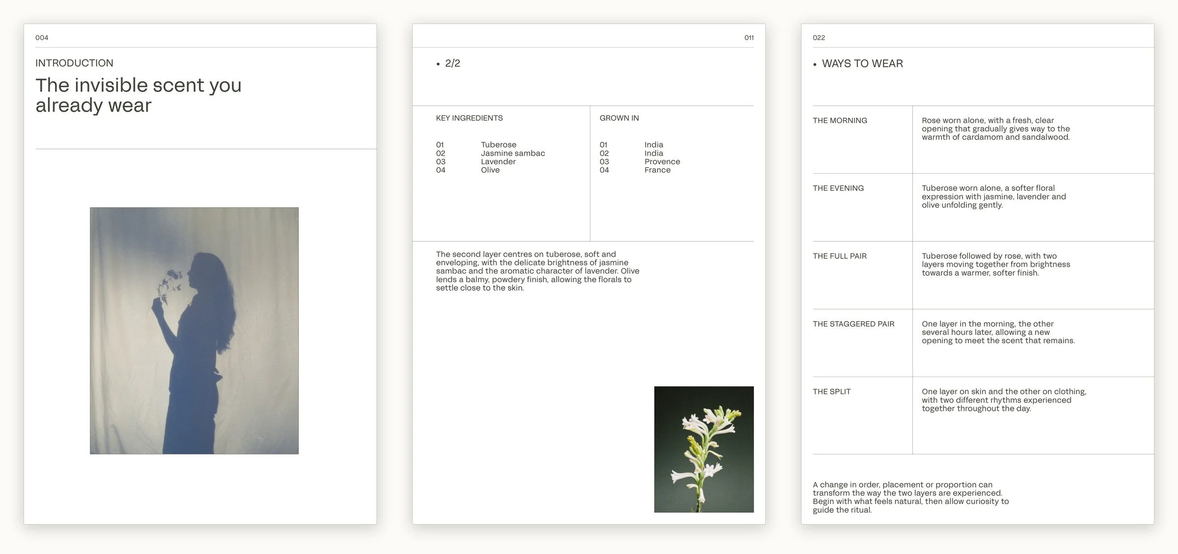Click the KEY INGREDIENTS column header

[469, 118]
